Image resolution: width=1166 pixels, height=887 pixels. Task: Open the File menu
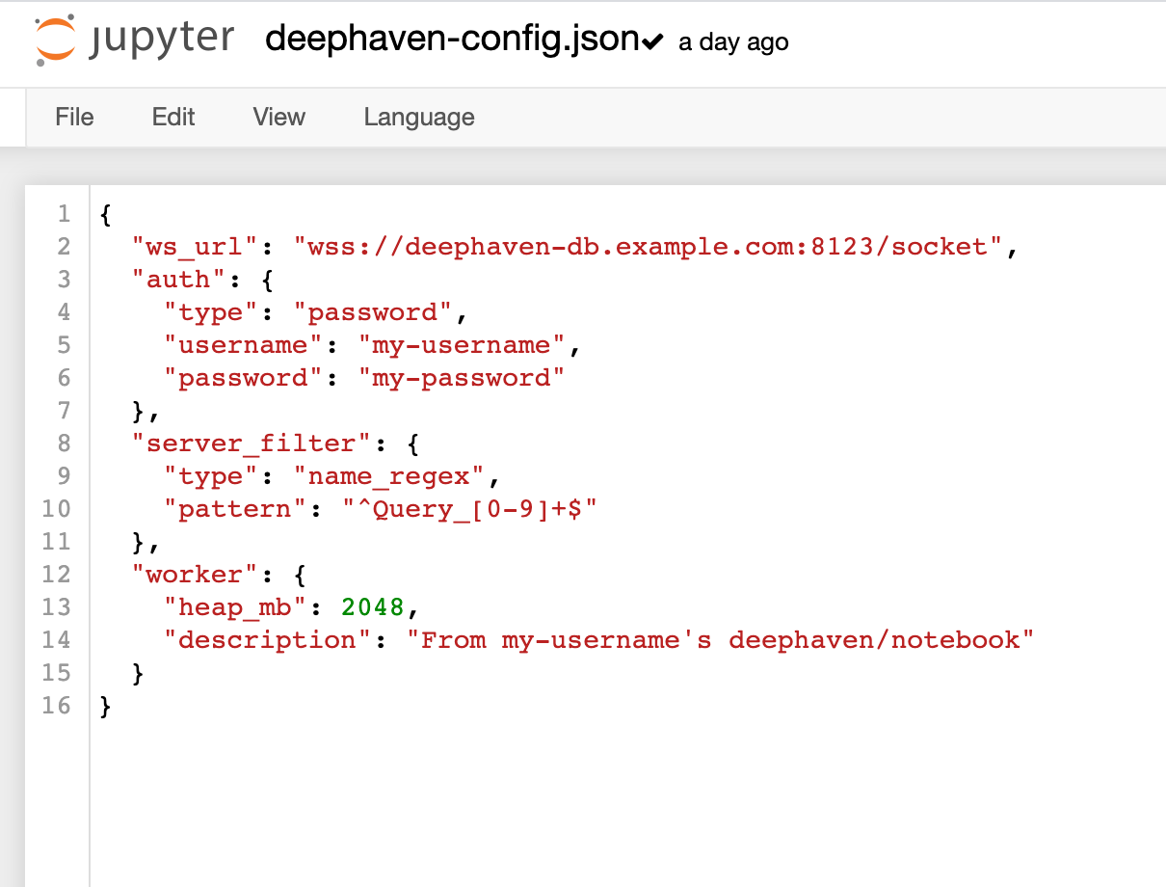point(74,117)
